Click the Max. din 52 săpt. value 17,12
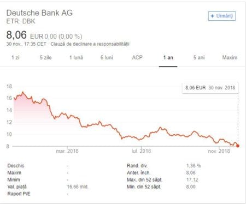 (192, 180)
